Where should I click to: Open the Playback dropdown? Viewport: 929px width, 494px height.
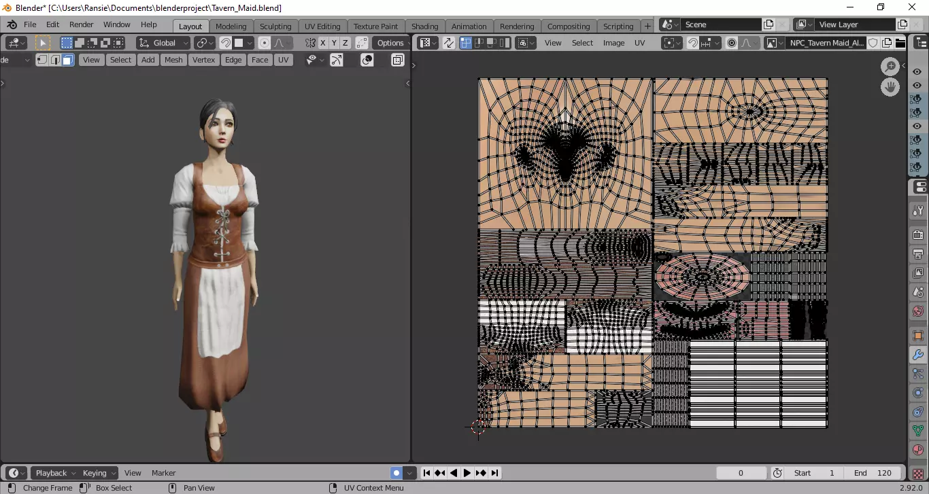pyautogui.click(x=54, y=473)
